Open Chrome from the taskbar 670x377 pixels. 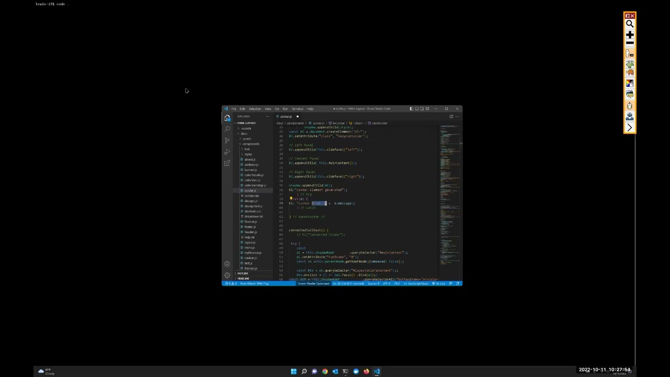pos(325,372)
